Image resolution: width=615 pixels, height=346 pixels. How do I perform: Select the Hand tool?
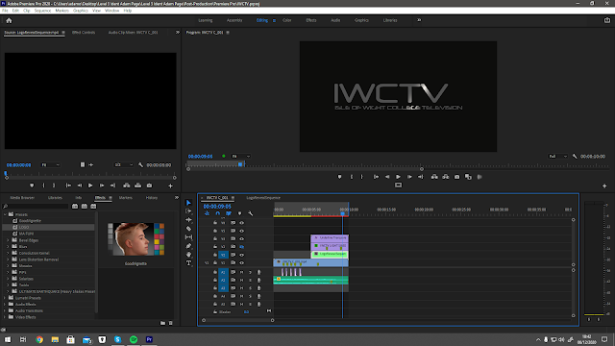click(x=188, y=255)
